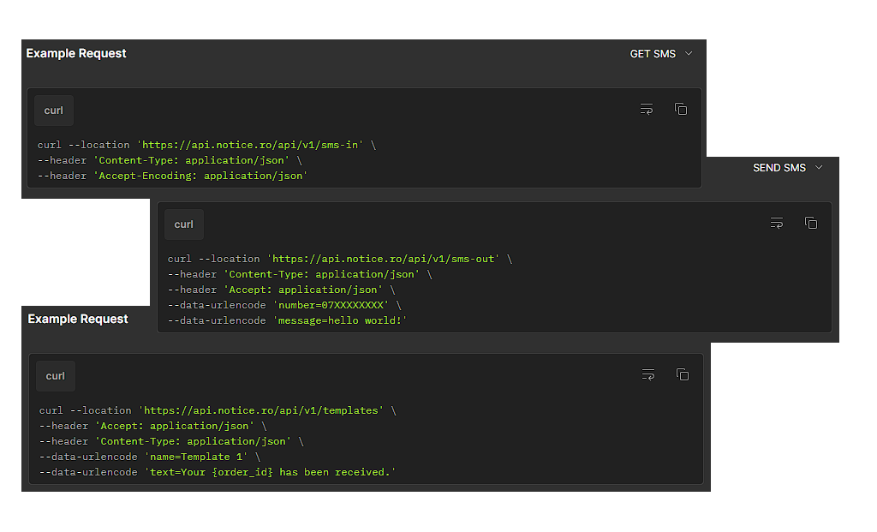This screenshot has height=532, width=877.
Task: Click the templates API URL text
Action: [261, 410]
